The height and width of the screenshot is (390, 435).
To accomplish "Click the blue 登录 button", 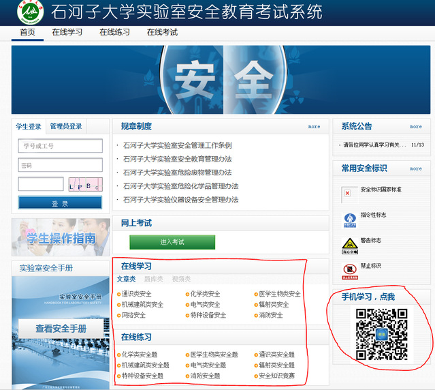I will click(60, 202).
